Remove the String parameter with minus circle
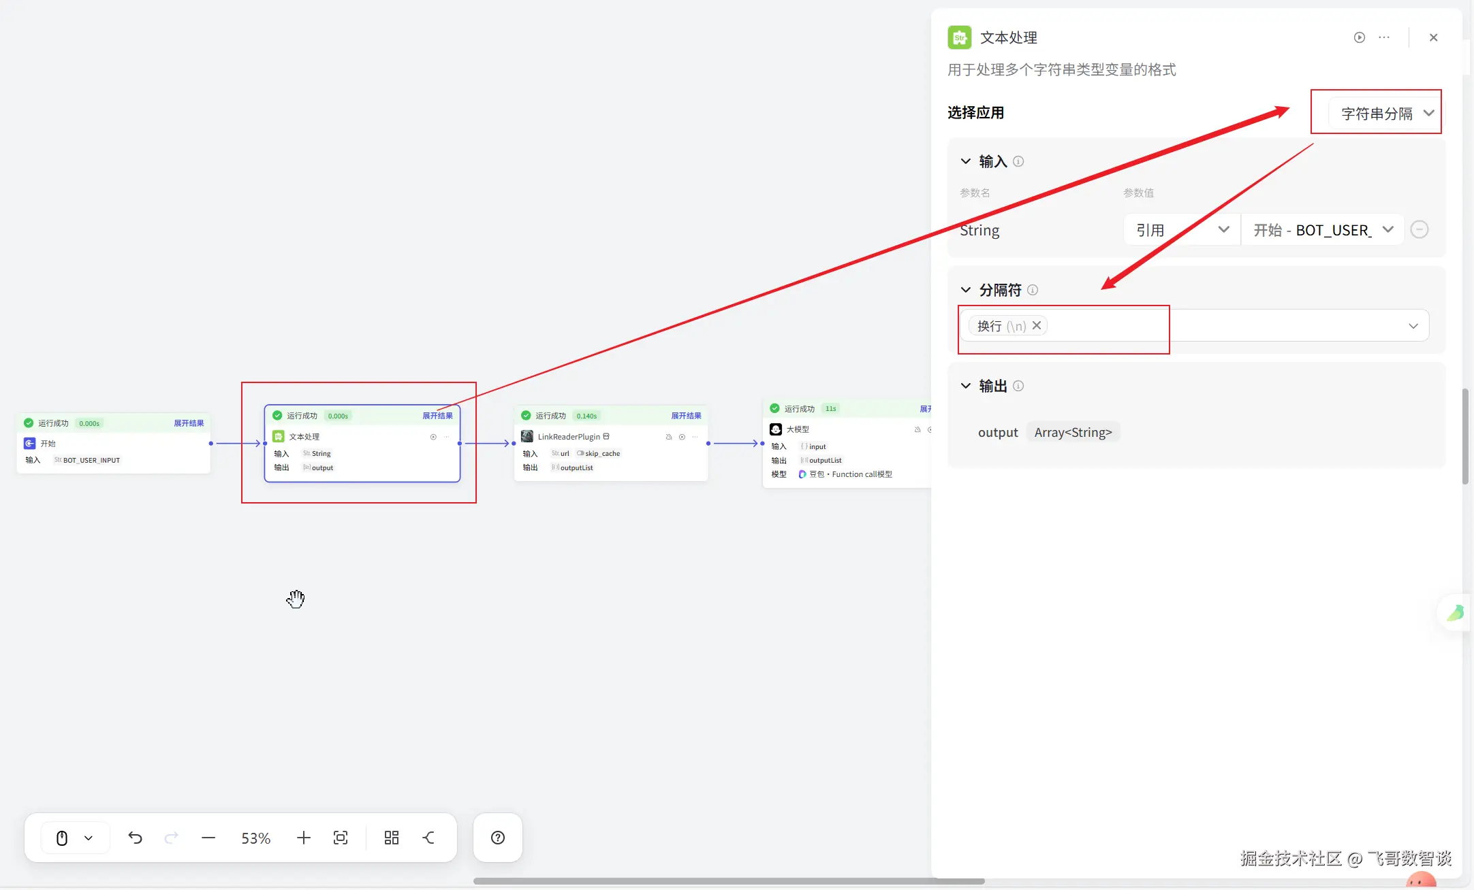The height and width of the screenshot is (890, 1474). point(1420,230)
